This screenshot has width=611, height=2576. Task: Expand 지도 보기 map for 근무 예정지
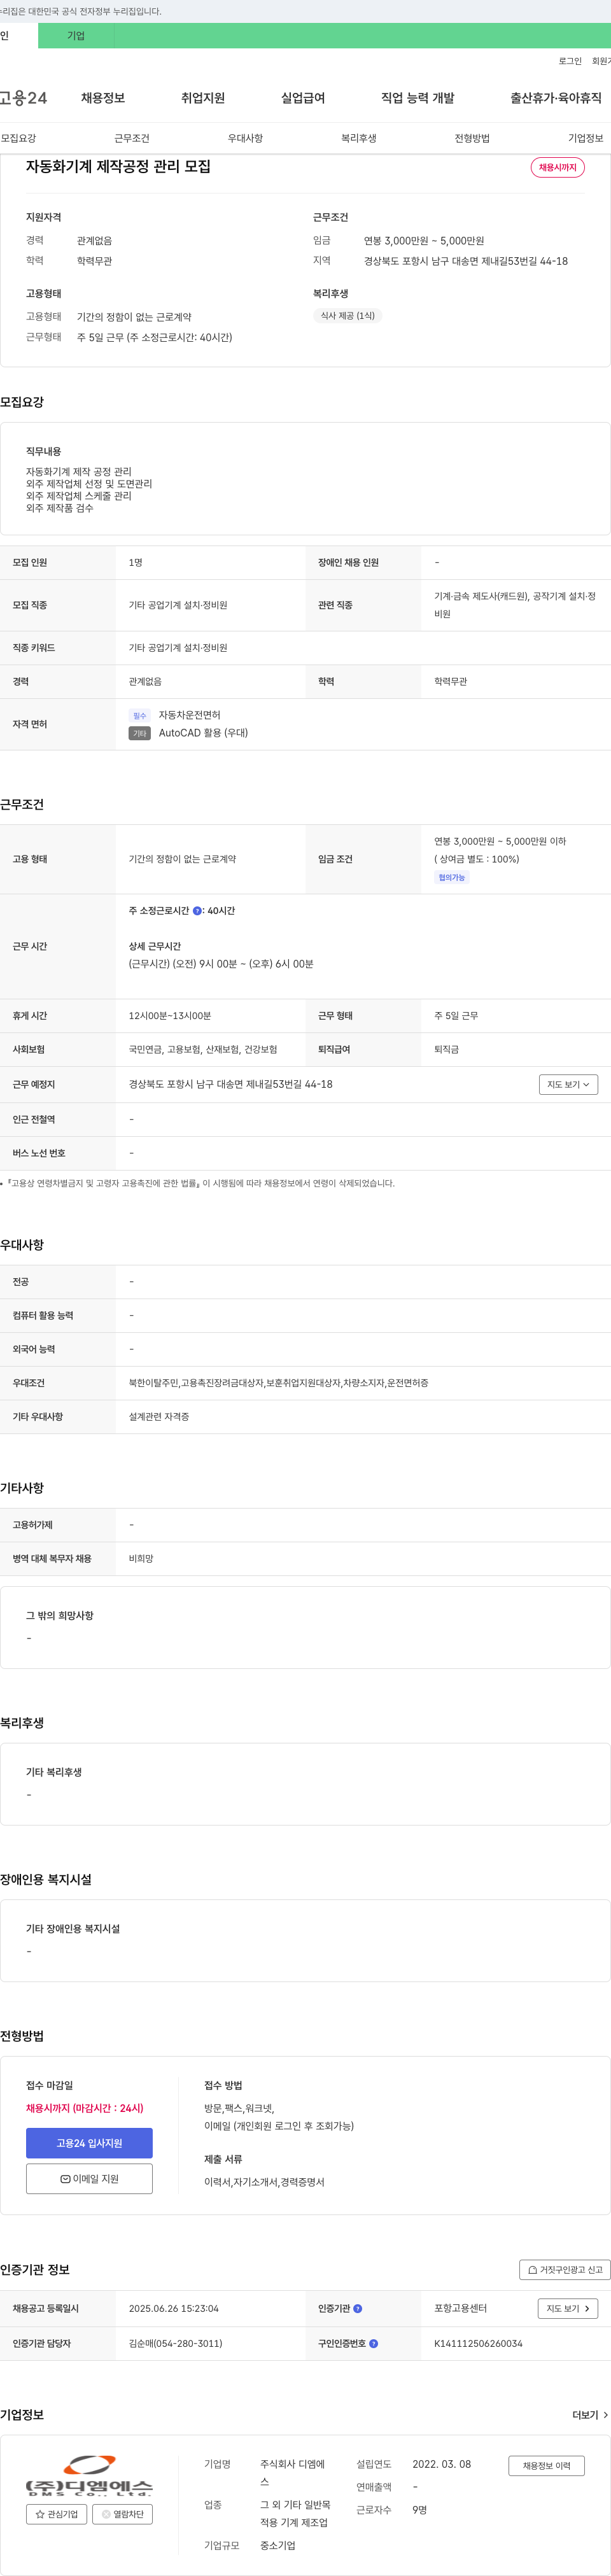pyautogui.click(x=568, y=1084)
